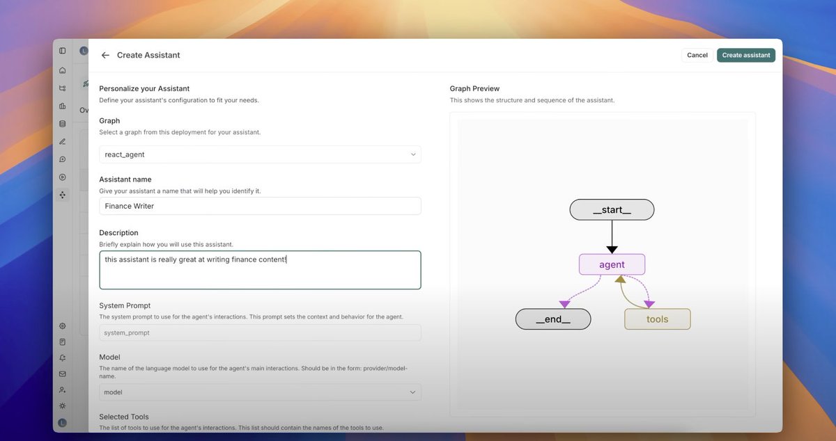Open the prompts chat bubble icon
This screenshot has height=441, width=836.
63,160
